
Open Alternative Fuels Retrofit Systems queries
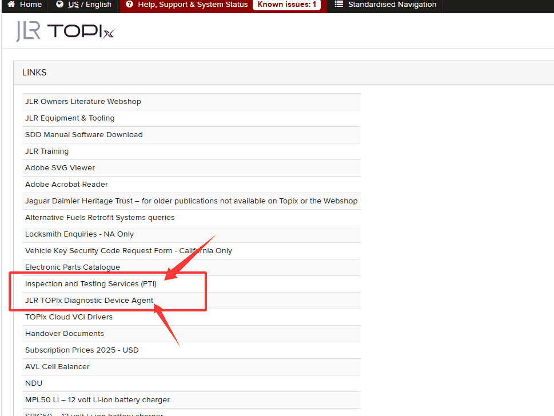coord(100,218)
